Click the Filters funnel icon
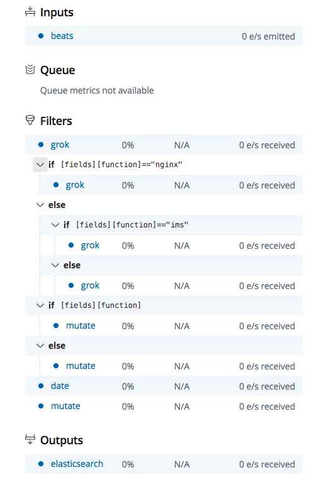The width and height of the screenshot is (317, 482). click(30, 120)
